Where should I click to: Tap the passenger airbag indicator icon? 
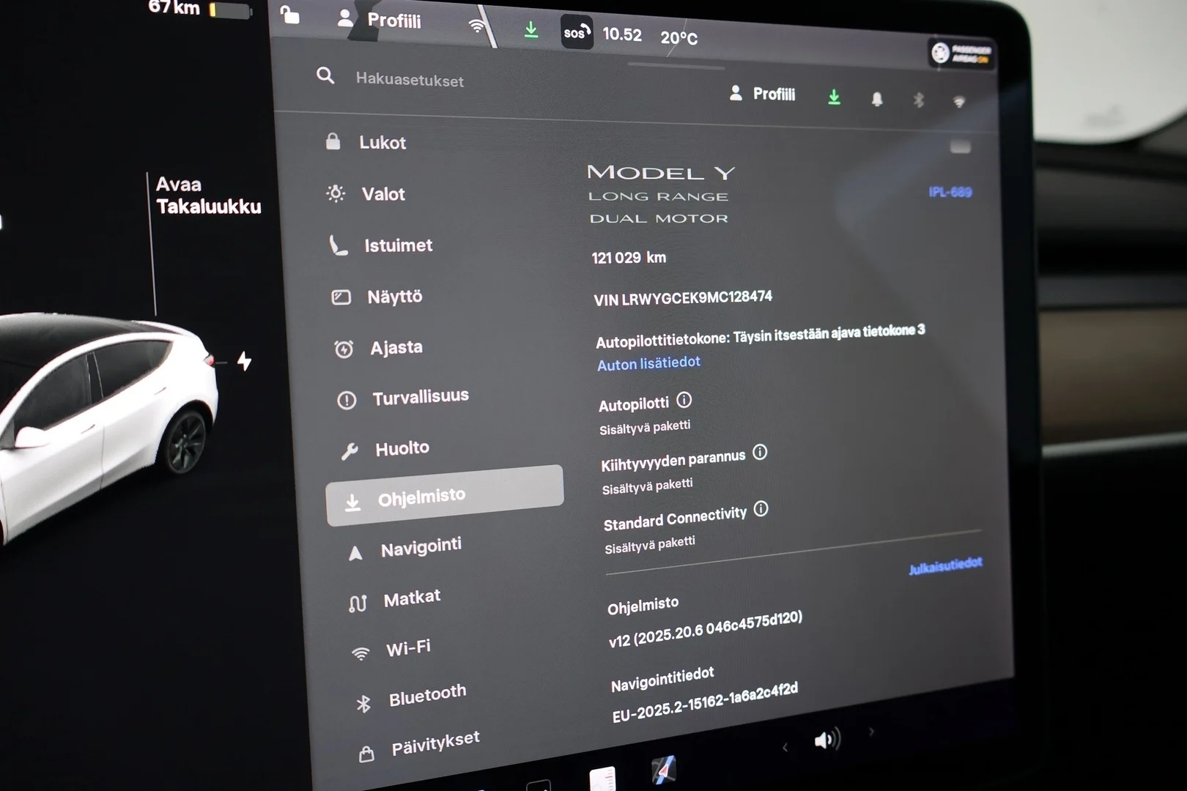click(x=961, y=53)
